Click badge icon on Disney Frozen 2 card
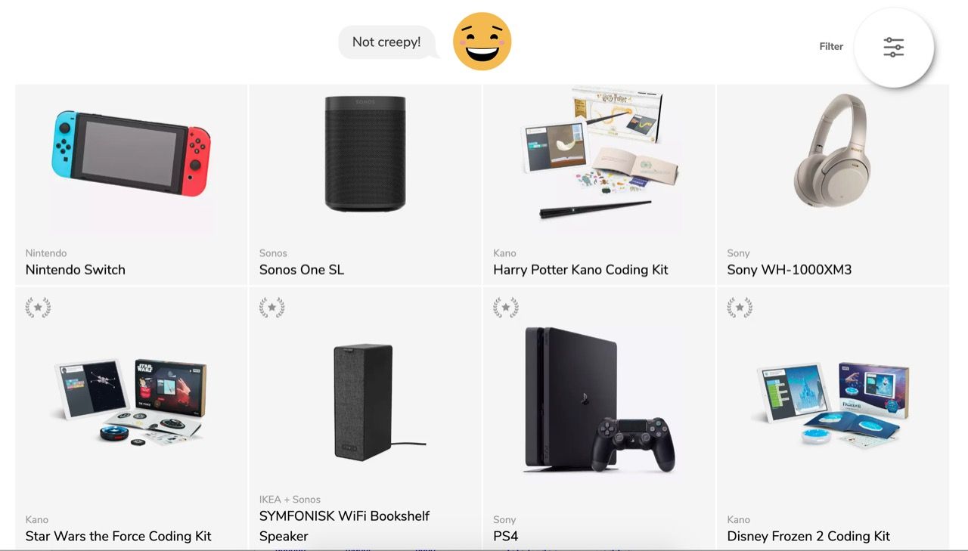 point(740,307)
